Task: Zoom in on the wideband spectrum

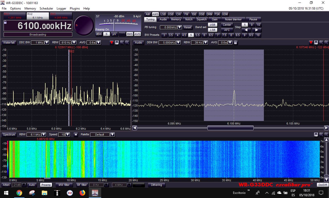Action: (122, 42)
